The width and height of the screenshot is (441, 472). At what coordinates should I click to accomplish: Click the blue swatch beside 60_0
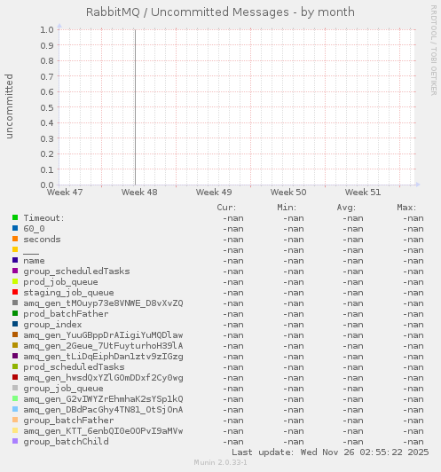[15, 228]
